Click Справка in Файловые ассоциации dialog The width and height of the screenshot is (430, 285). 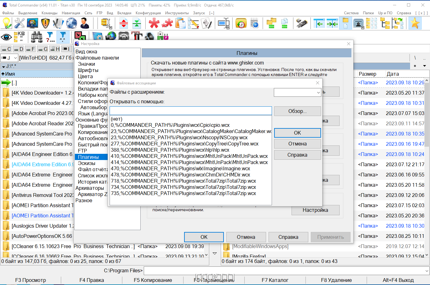tap(297, 155)
